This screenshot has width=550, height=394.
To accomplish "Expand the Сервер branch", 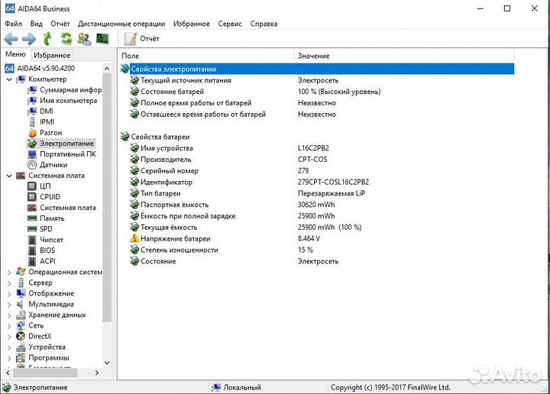I will (x=9, y=283).
